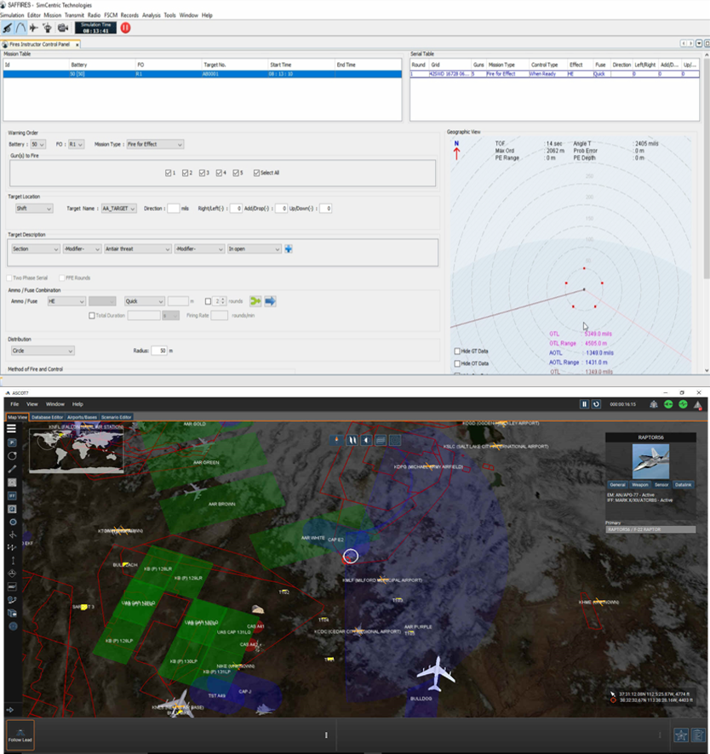710x754 pixels.
Task: Open the Simulation menu in SAFFIRES
Action: click(x=12, y=15)
